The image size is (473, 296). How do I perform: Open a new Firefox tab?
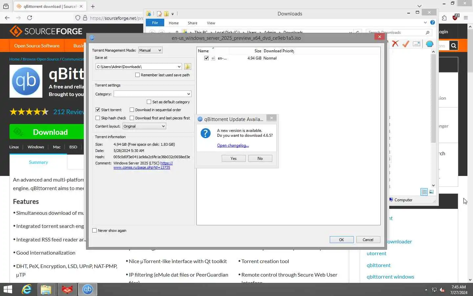tap(93, 6)
